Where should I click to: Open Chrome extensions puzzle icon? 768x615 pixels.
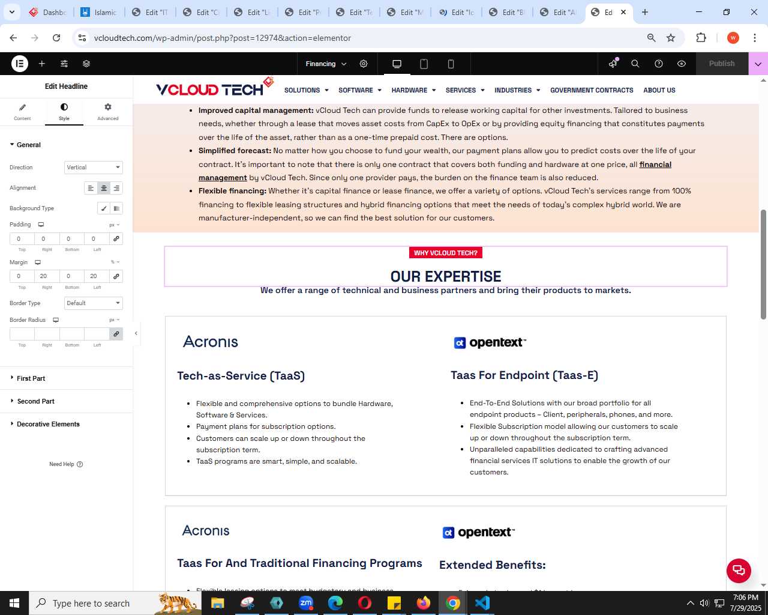701,38
